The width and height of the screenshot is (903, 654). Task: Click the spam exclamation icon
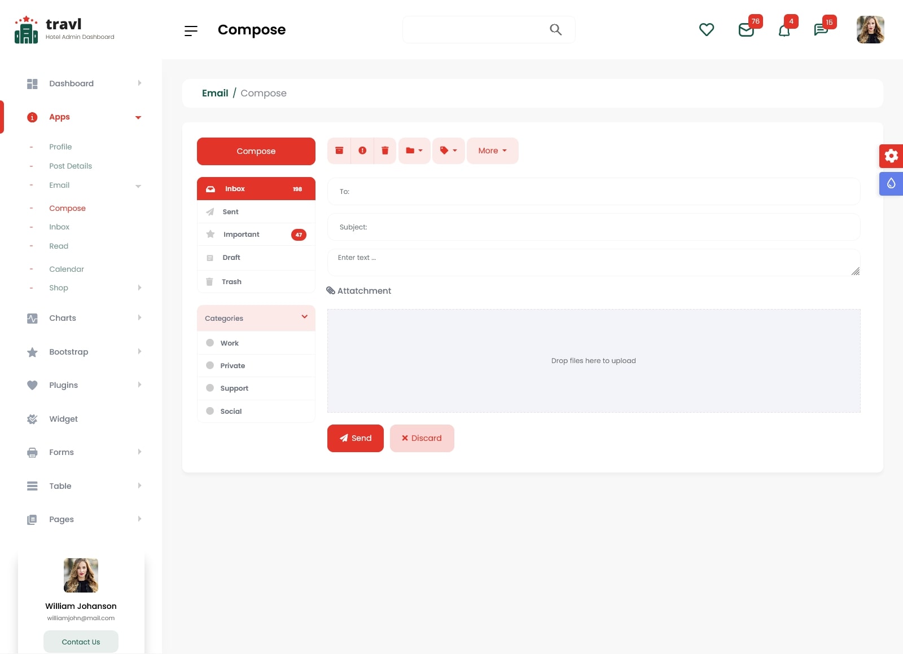click(362, 151)
